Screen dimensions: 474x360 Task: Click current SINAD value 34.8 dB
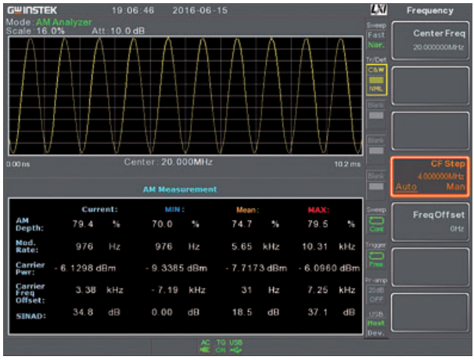click(96, 312)
